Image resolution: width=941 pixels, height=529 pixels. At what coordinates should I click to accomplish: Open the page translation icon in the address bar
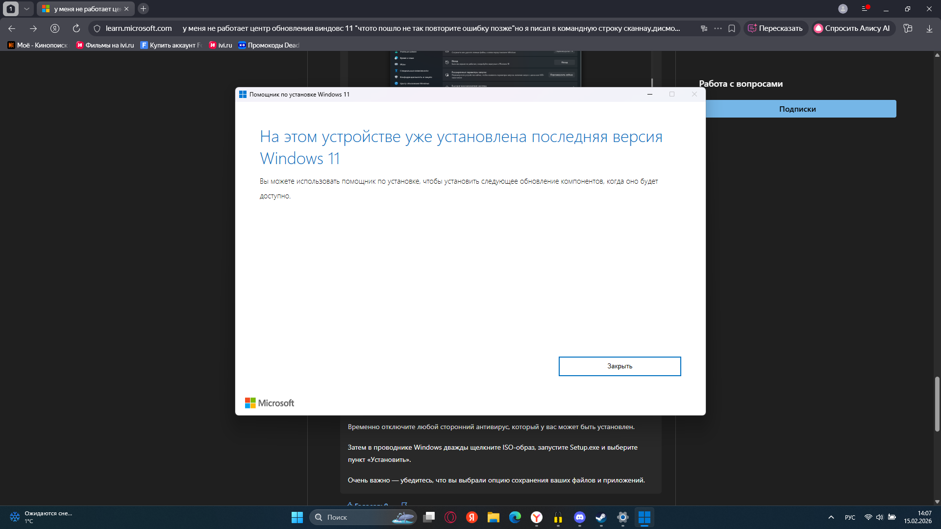pos(704,28)
